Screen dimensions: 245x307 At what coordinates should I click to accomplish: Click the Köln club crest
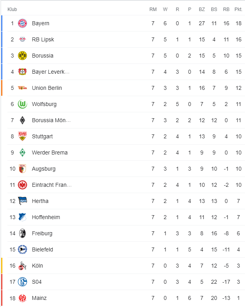pyautogui.click(x=22, y=266)
